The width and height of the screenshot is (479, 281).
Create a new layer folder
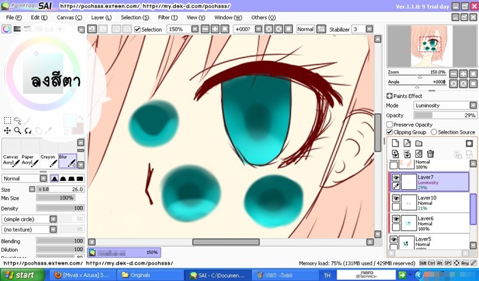(x=419, y=143)
